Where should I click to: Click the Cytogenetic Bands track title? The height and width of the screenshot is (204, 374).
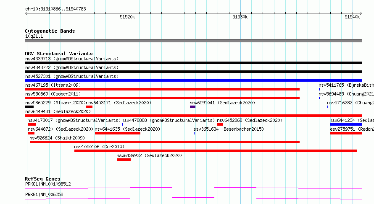(x=50, y=31)
